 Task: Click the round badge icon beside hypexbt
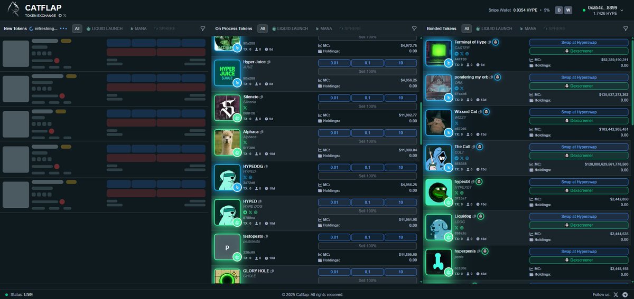coord(479,181)
